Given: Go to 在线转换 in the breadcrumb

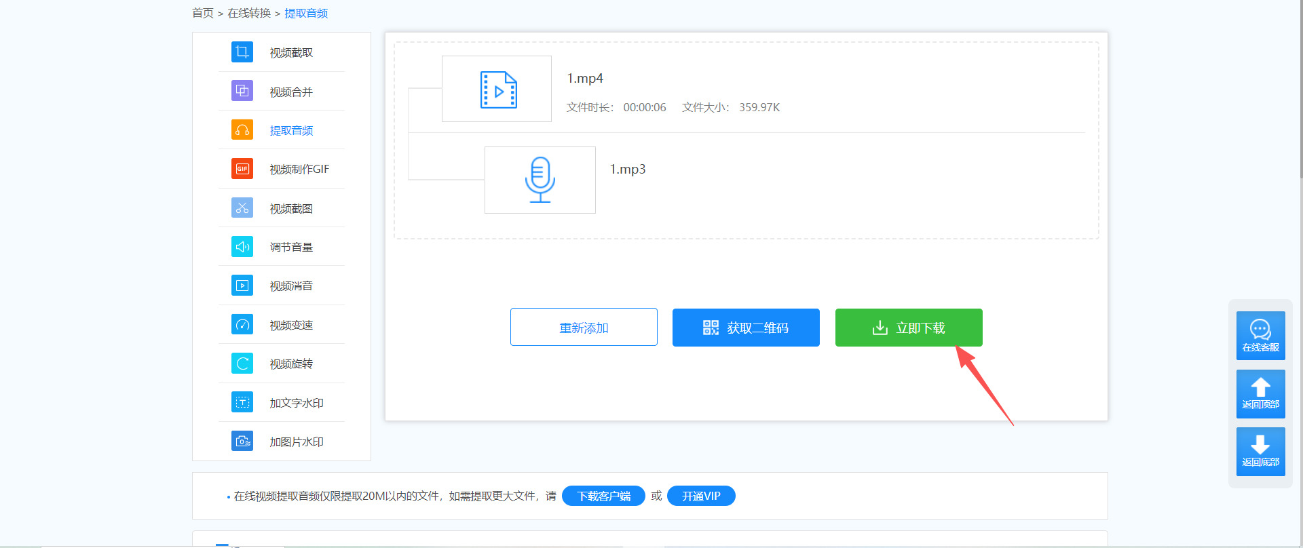Looking at the screenshot, I should point(249,14).
